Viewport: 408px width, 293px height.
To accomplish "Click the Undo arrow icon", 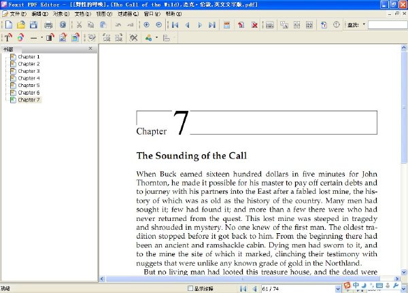I will (x=118, y=25).
